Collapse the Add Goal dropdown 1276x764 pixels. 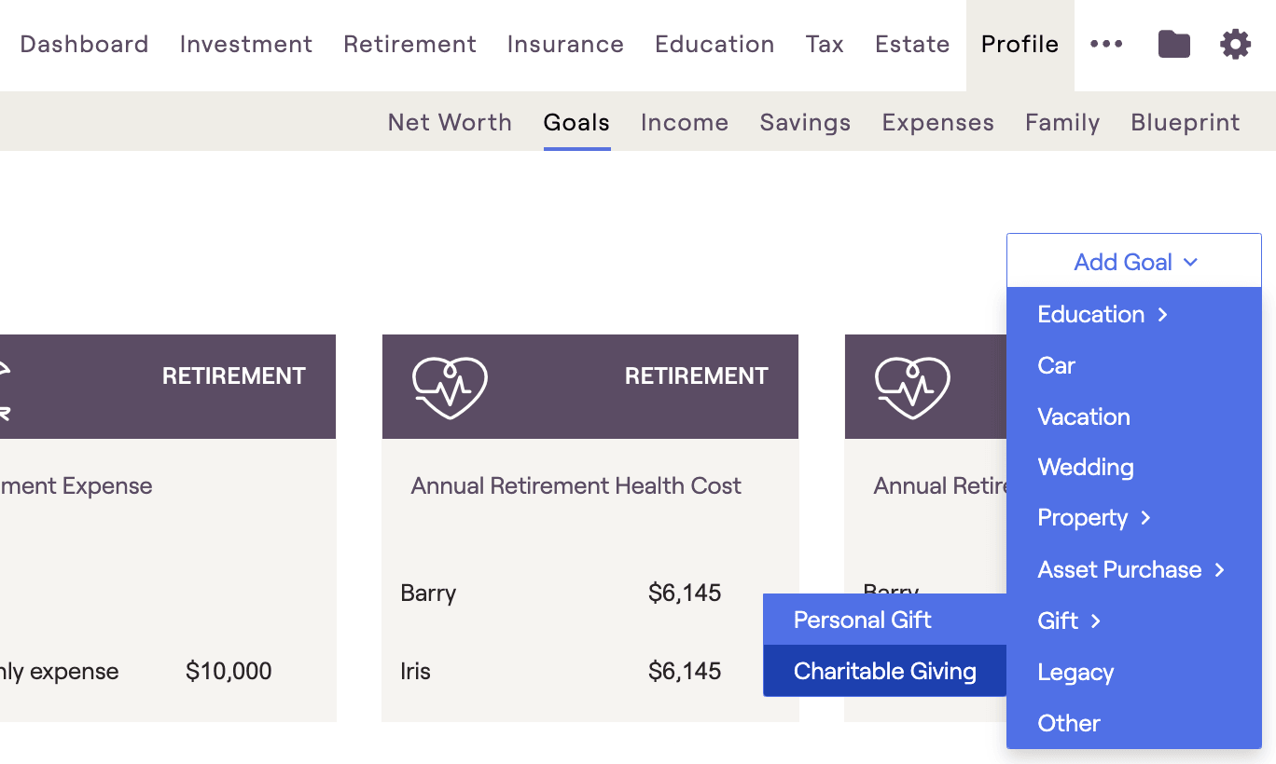coord(1134,261)
